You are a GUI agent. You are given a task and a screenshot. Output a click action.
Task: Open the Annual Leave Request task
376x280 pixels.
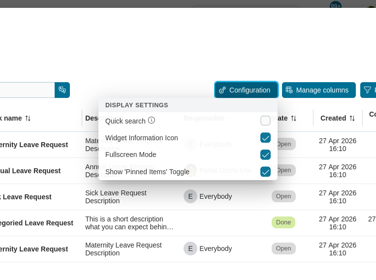coord(30,171)
